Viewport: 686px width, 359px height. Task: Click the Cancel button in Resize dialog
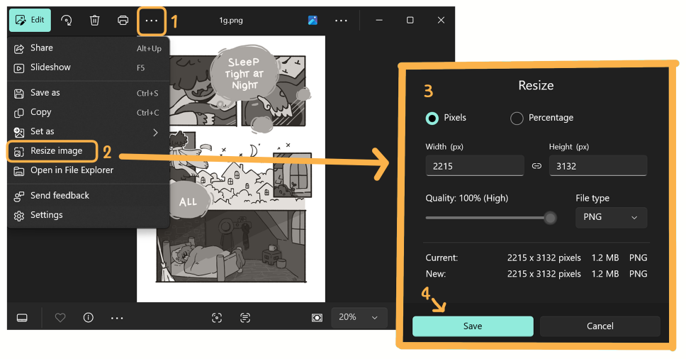(600, 326)
